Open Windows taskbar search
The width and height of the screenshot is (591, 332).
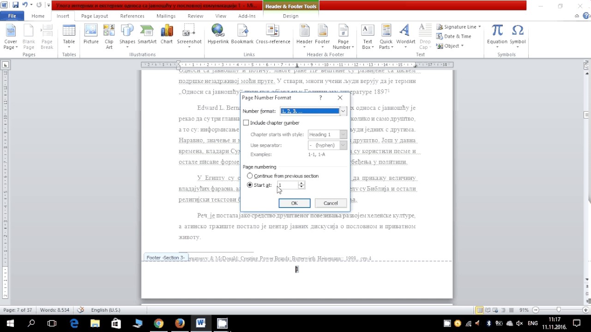[x=31, y=323]
